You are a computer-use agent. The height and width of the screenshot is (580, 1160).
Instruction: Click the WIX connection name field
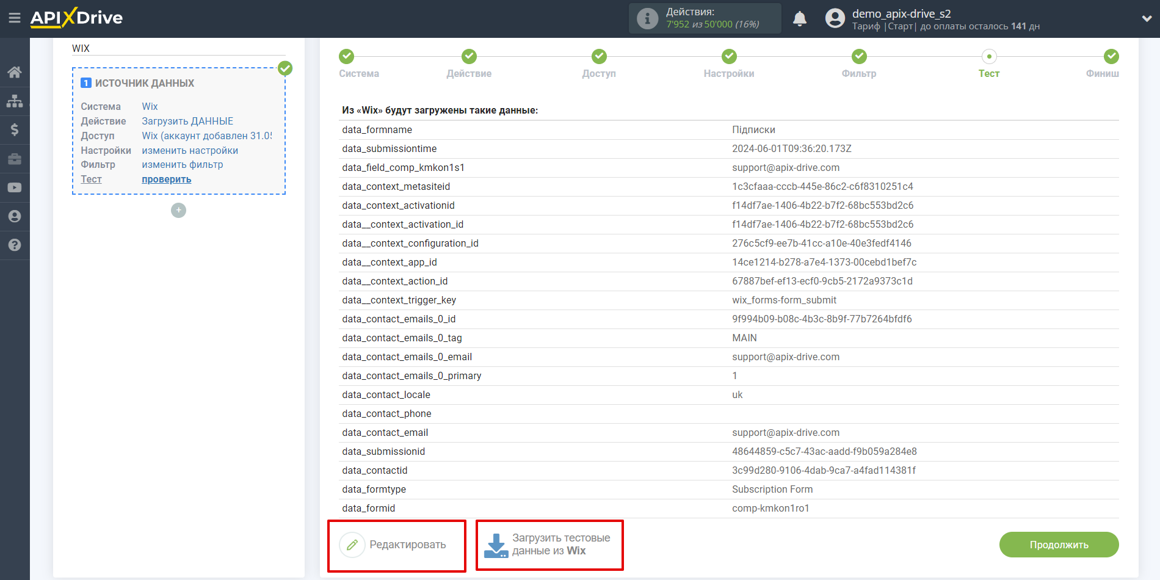pyautogui.click(x=178, y=48)
